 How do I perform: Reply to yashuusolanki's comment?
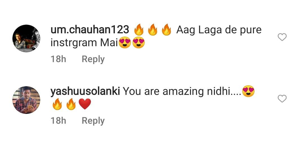(93, 121)
